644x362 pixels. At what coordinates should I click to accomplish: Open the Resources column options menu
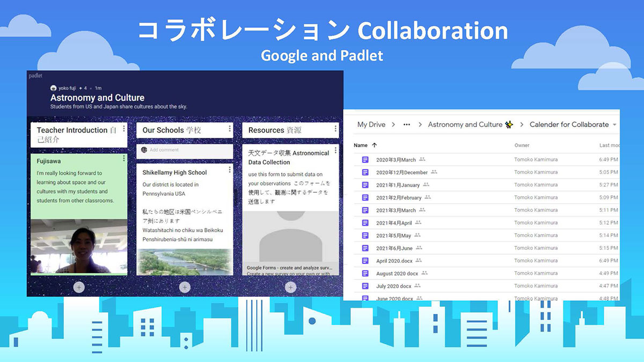tap(336, 129)
